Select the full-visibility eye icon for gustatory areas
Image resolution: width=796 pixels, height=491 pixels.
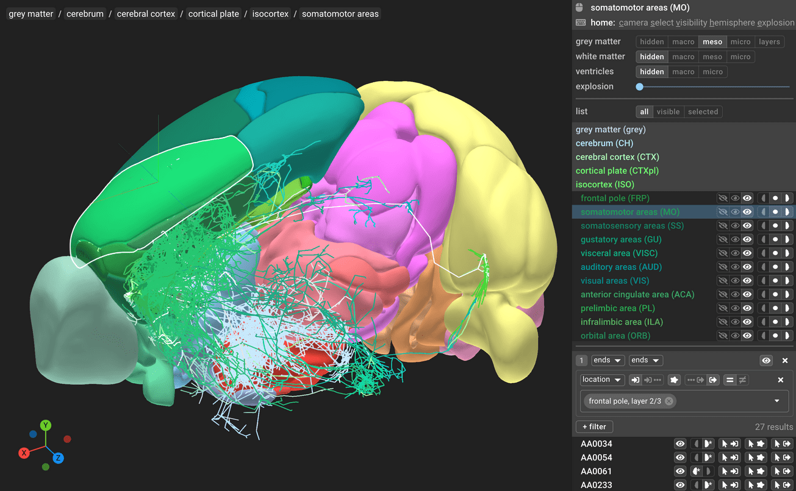pos(747,239)
